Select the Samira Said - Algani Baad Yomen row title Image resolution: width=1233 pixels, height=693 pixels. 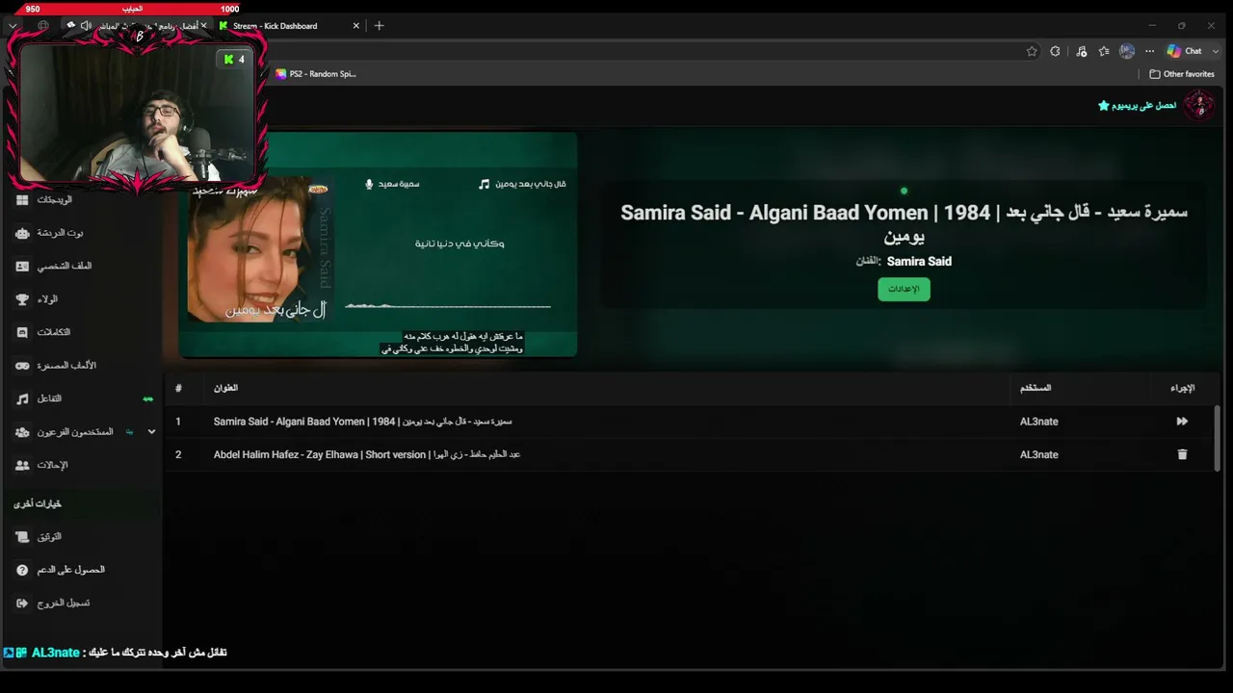362,422
